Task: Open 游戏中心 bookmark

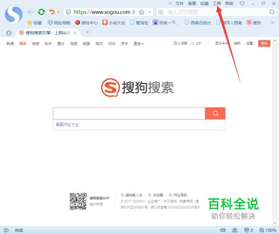Action: click(x=86, y=23)
